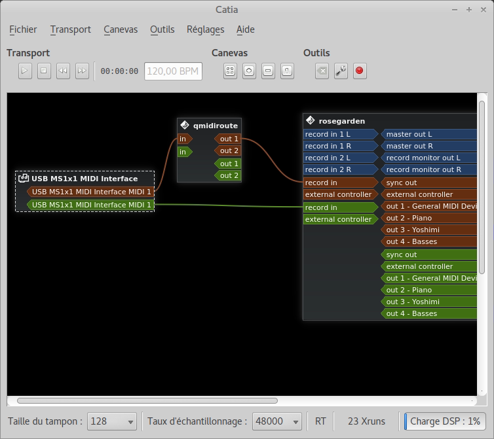Click the 120,00 BPM tempo field
The height and width of the screenshot is (439, 494).
(x=173, y=71)
